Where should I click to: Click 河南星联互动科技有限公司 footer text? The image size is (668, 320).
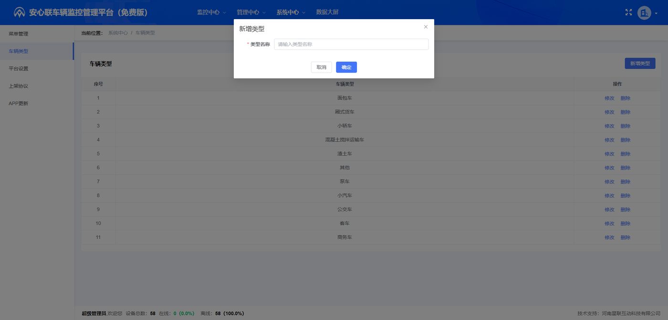click(631, 314)
